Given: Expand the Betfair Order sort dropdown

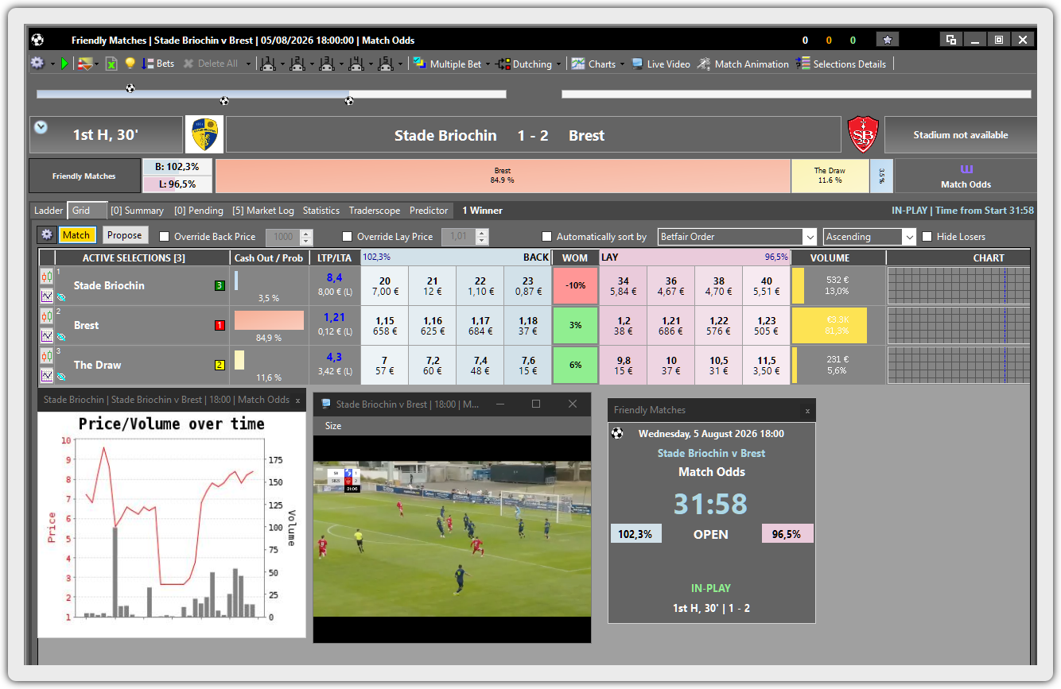Looking at the screenshot, I should (x=810, y=237).
